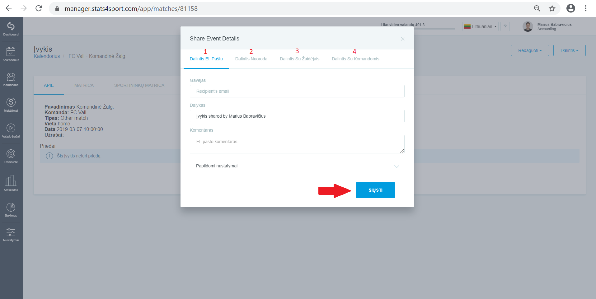The width and height of the screenshot is (596, 299).
Task: Click the Komentaras comment textarea
Action: 297,144
